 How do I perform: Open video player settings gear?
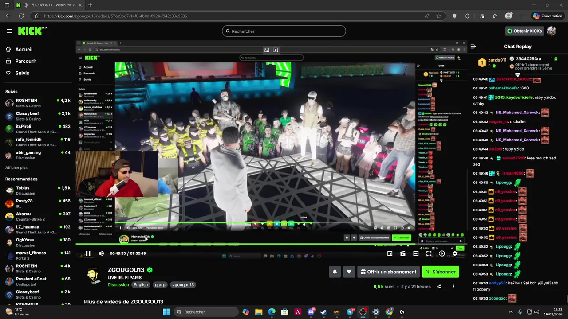(455, 253)
